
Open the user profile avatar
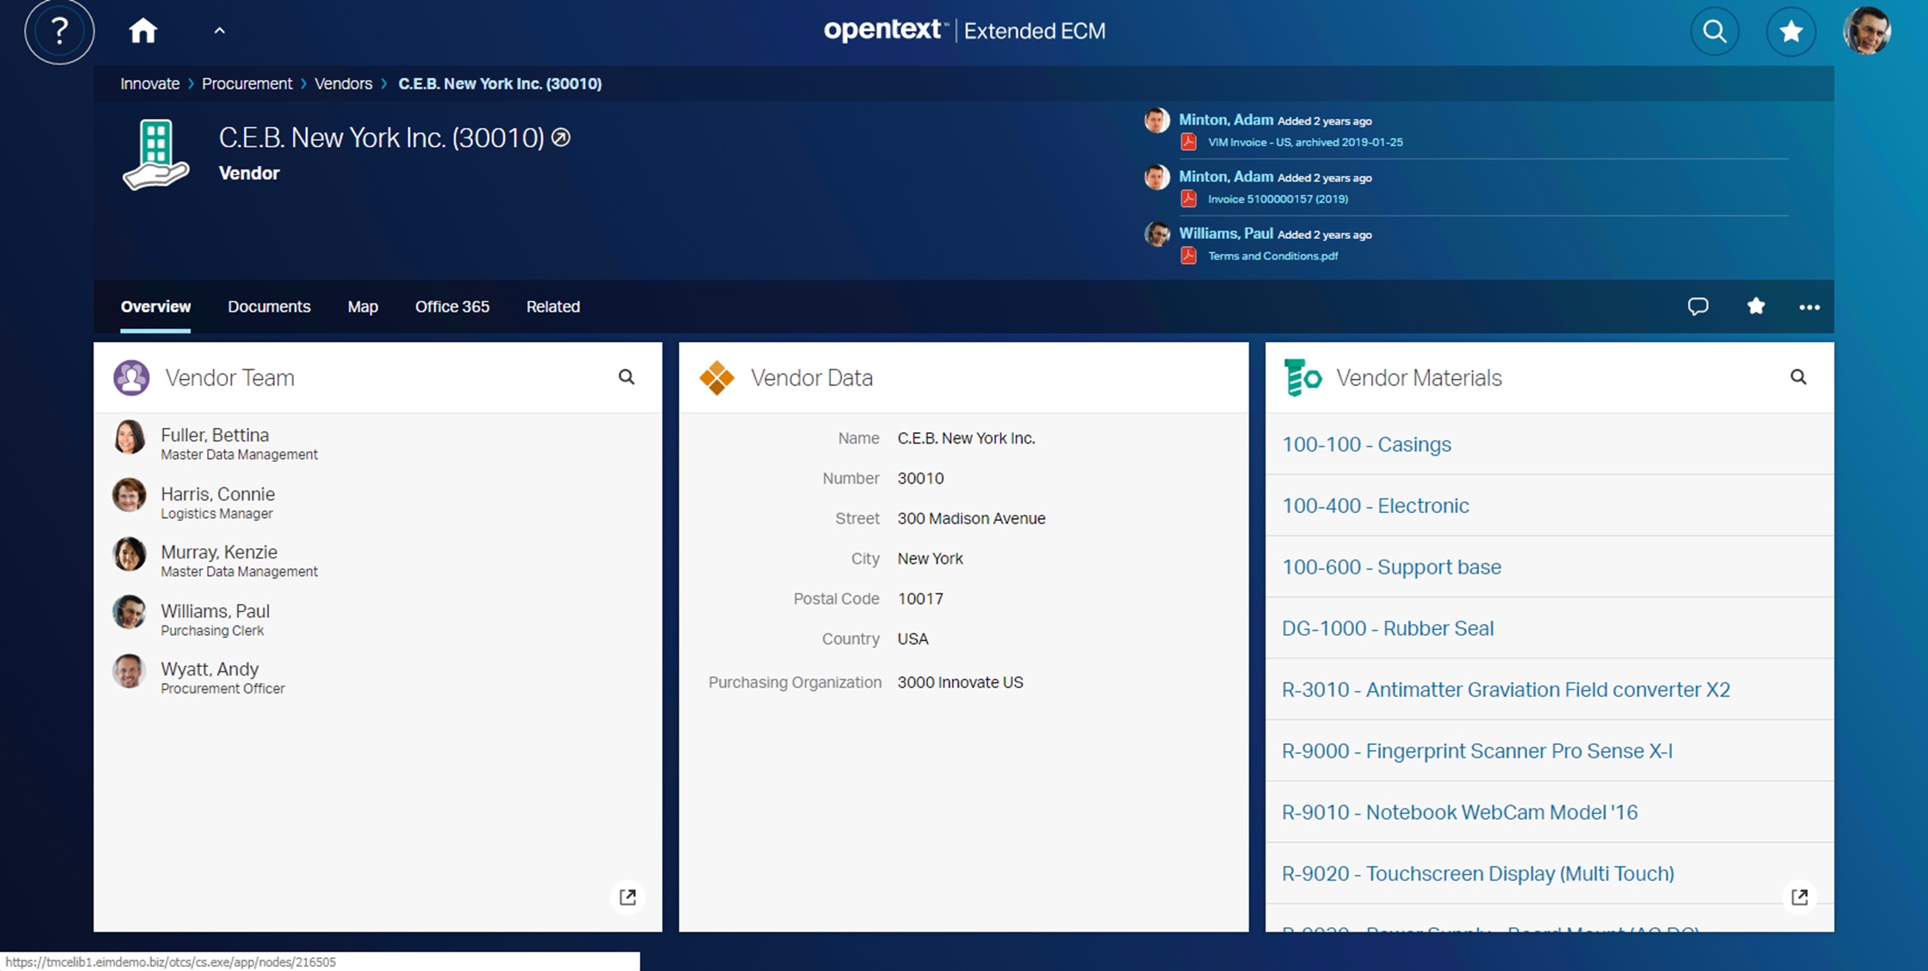click(x=1867, y=32)
